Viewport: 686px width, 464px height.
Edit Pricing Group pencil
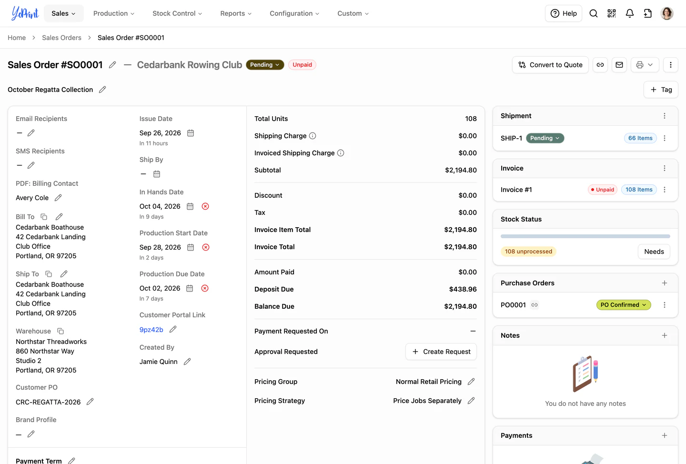point(471,382)
